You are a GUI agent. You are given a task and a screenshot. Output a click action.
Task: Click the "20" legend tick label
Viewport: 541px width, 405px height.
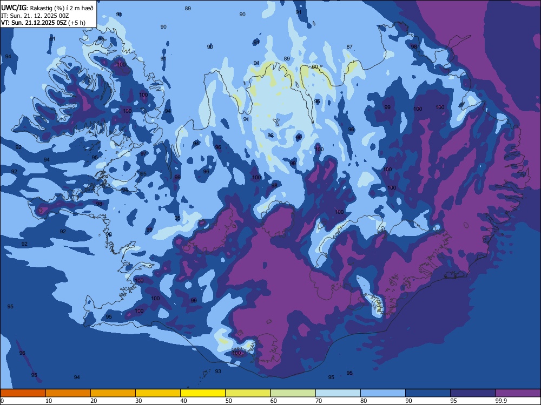coord(94,401)
